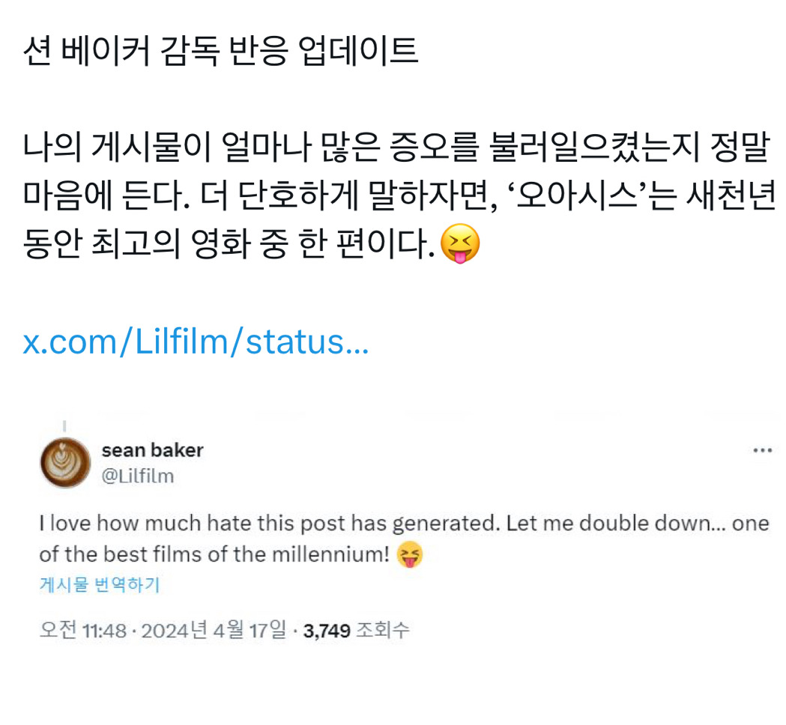The width and height of the screenshot is (786, 725).
Task: Click the 3,749 view count number
Action: 327,631
